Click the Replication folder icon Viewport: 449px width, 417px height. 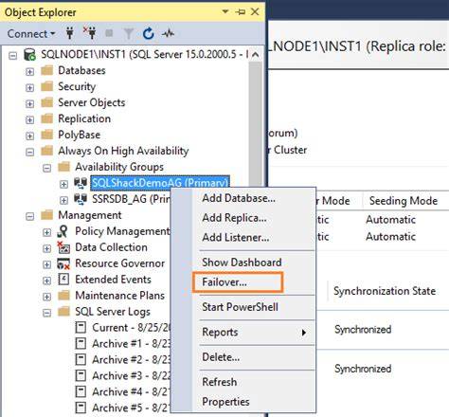pos(47,118)
